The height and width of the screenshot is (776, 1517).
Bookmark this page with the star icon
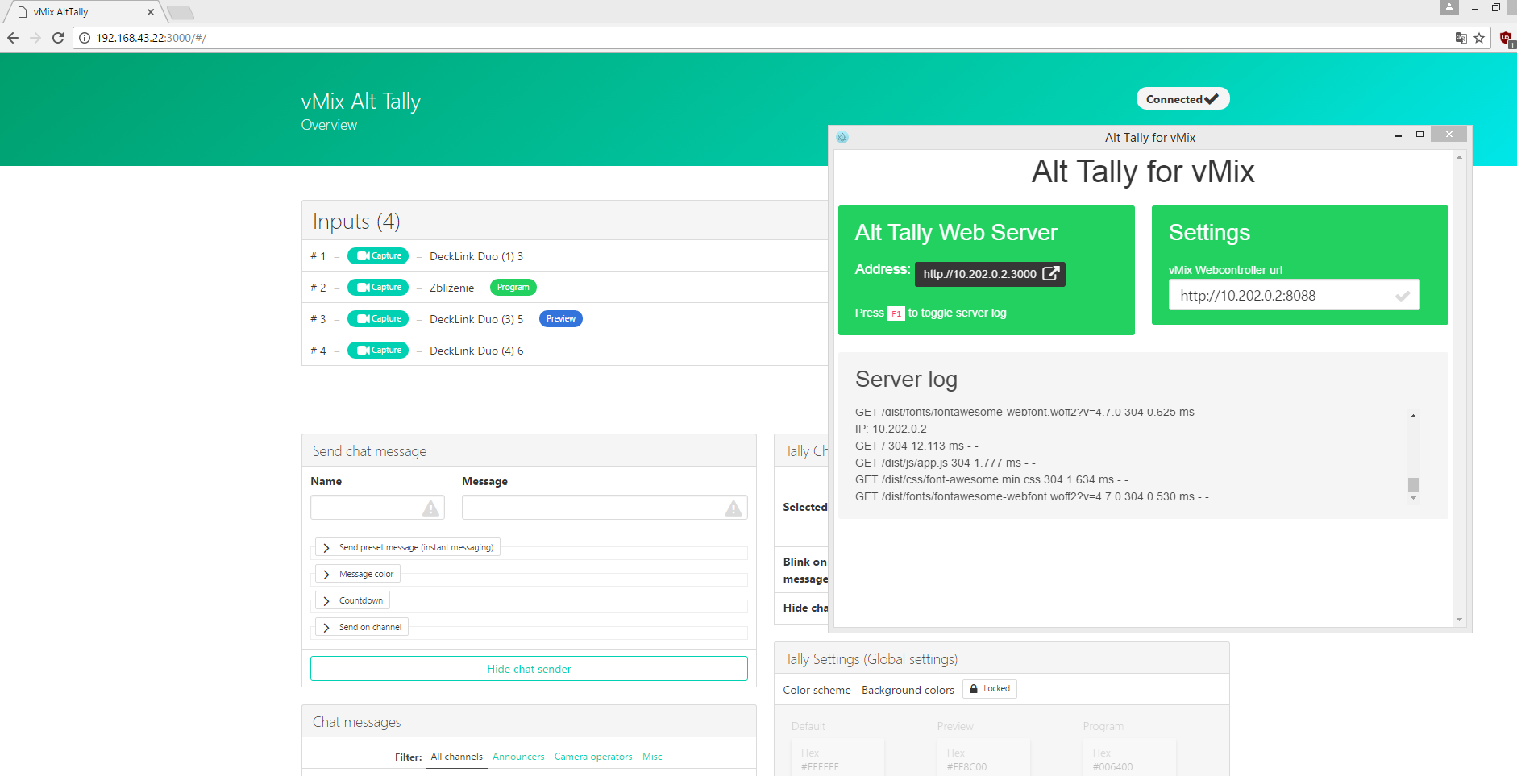click(x=1479, y=38)
